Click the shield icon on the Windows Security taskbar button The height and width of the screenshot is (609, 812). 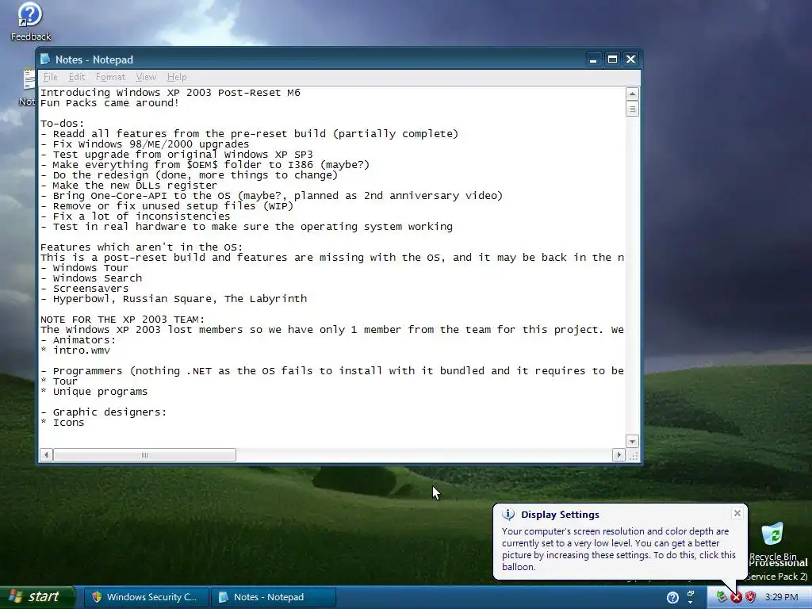(x=97, y=597)
